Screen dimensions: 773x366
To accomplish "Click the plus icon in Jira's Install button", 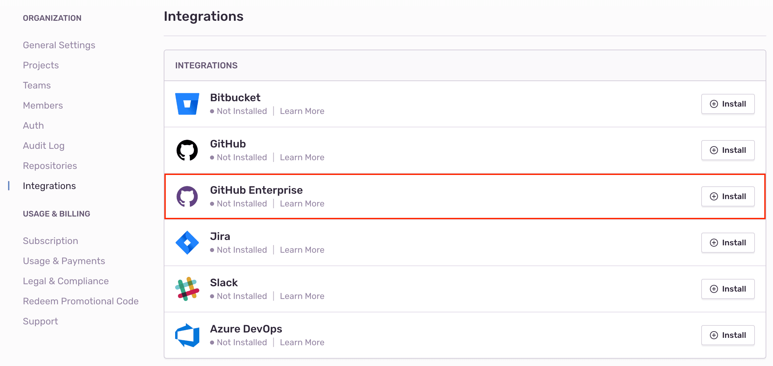I will pyautogui.click(x=713, y=243).
